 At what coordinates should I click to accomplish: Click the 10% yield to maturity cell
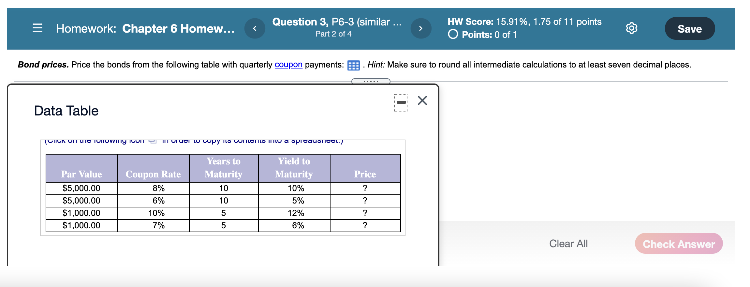294,188
